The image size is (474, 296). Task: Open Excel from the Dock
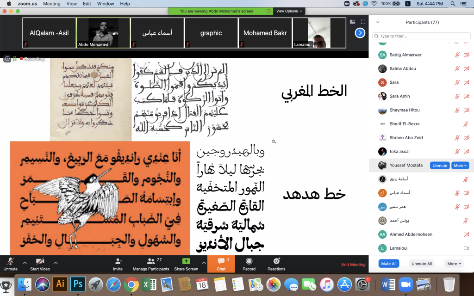(x=149, y=284)
